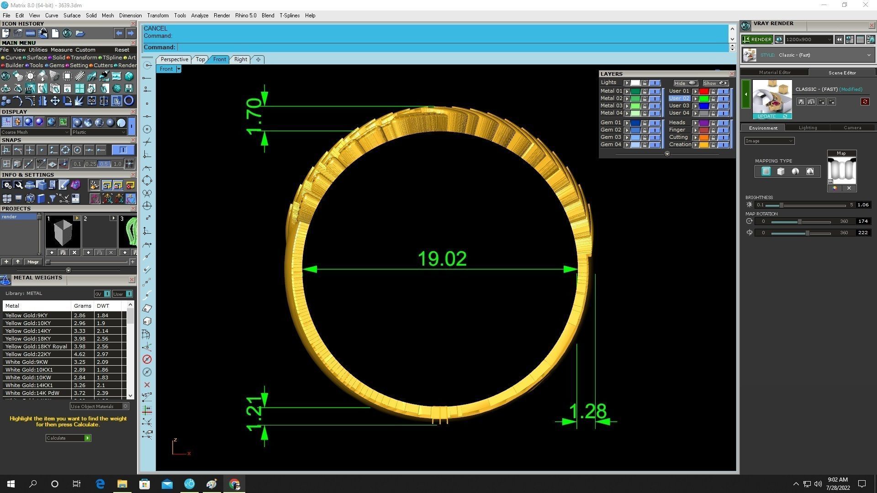Image resolution: width=877 pixels, height=493 pixels.
Task: Open the Lighting tab in scene editor
Action: click(x=808, y=128)
